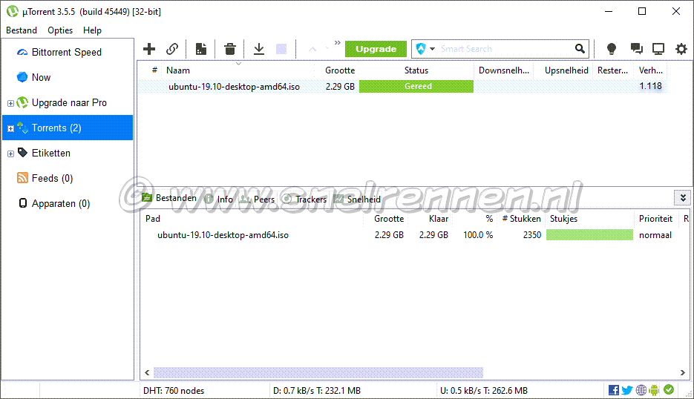Sort files by the # Stukken column

(521, 219)
